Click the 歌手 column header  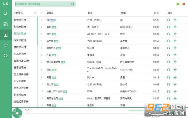[x=90, y=13]
